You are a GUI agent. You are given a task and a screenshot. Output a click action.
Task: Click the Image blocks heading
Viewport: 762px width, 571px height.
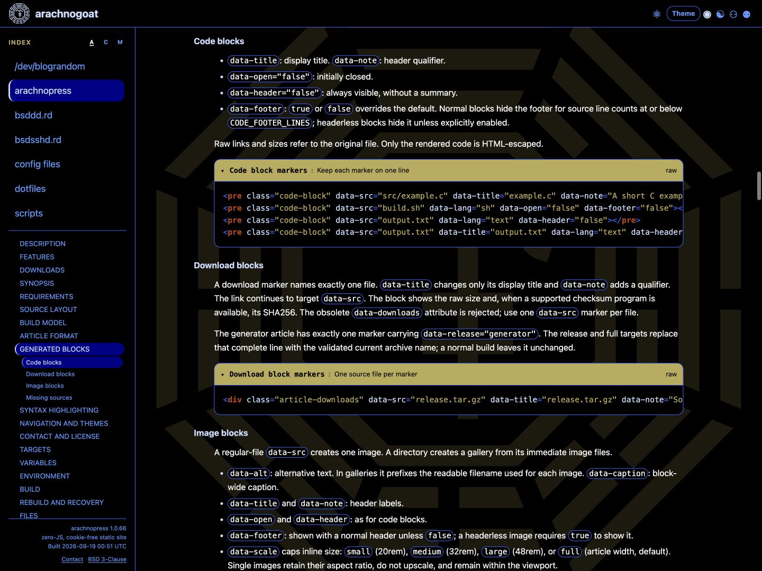tap(221, 433)
